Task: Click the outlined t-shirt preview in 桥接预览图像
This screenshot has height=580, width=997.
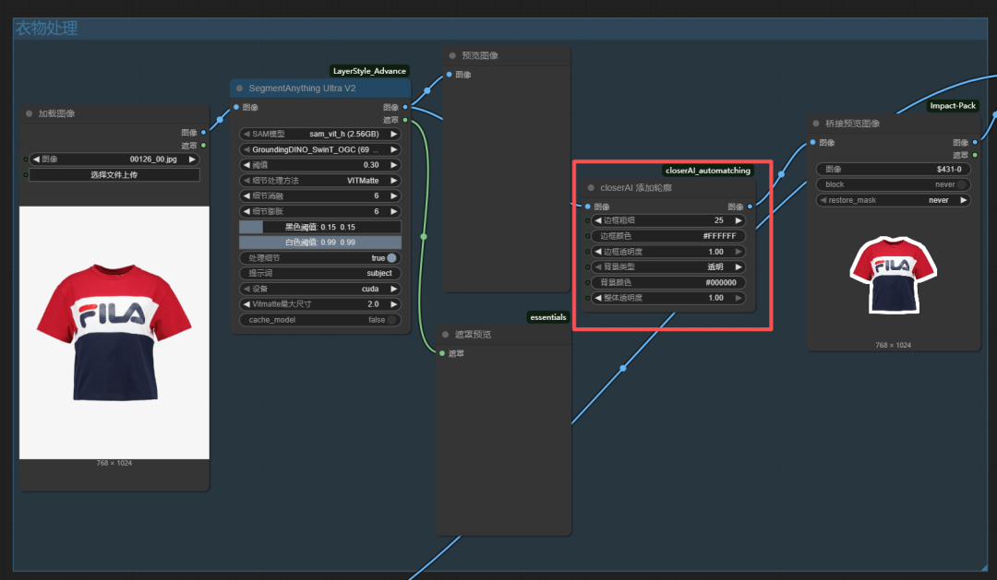Action: tap(894, 275)
